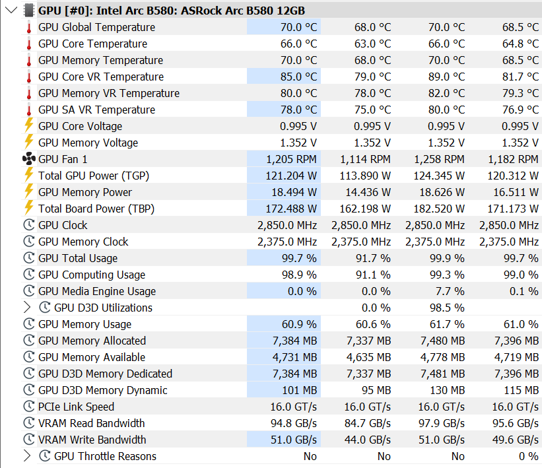Click the fan icon beside GPU Fan 1
This screenshot has height=468, width=542.
(x=29, y=159)
